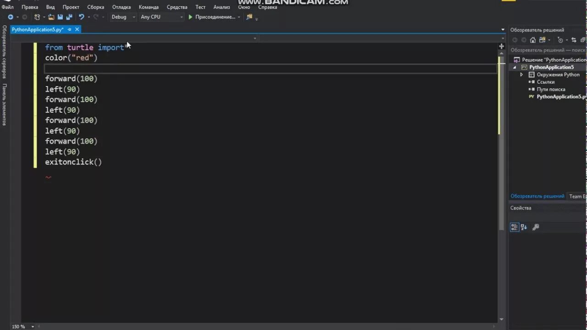587x330 pixels.
Task: Open the Окно menu
Action: coord(244,7)
